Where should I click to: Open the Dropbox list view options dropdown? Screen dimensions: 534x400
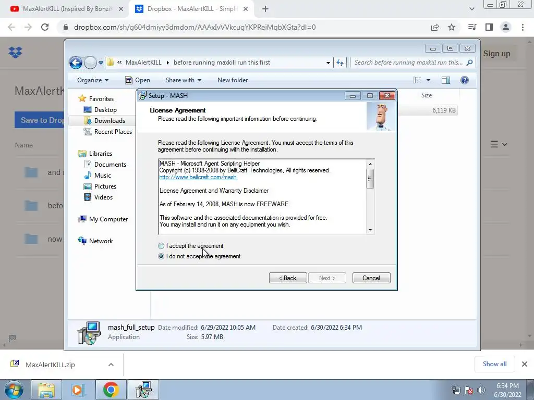[x=499, y=144]
